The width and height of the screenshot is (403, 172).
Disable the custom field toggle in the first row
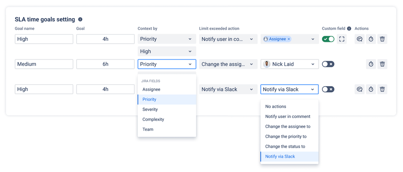[x=328, y=39]
